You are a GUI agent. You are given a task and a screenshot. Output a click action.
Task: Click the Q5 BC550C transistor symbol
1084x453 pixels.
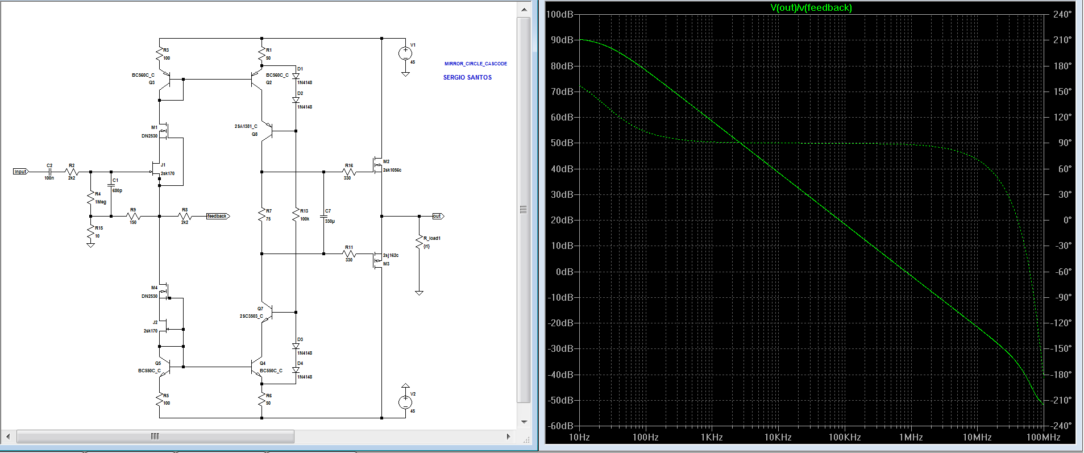click(x=165, y=367)
